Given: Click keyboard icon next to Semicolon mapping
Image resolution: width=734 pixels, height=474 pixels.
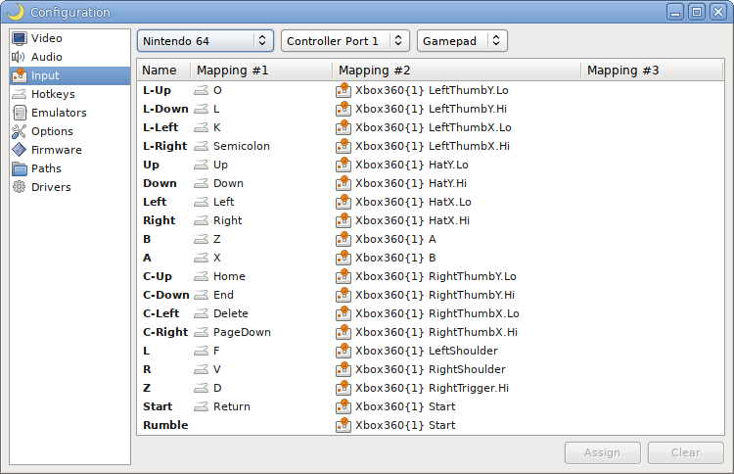Looking at the screenshot, I should pos(201,146).
